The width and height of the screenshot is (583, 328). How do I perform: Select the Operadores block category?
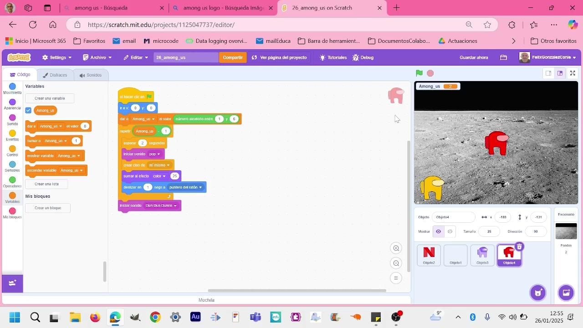(x=12, y=183)
